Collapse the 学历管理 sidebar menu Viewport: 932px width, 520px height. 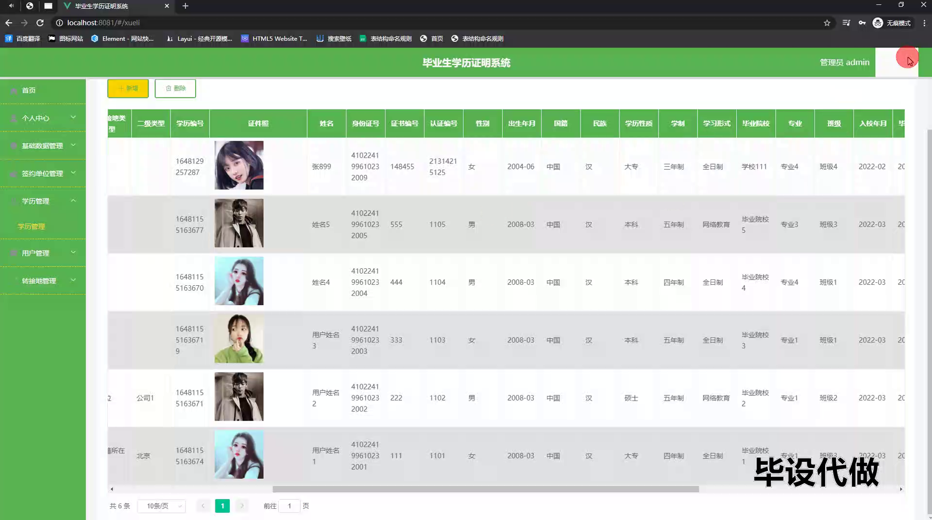coord(43,201)
